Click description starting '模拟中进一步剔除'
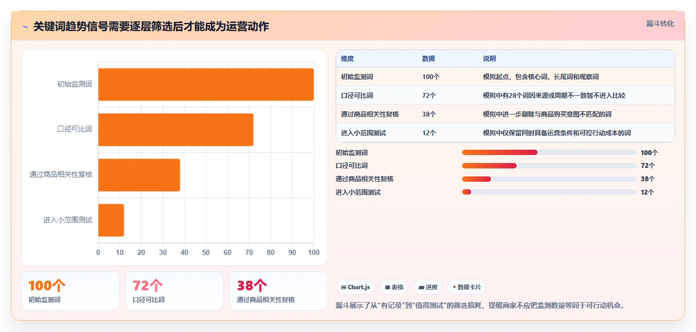Image resolution: width=696 pixels, height=332 pixels. 547,114
